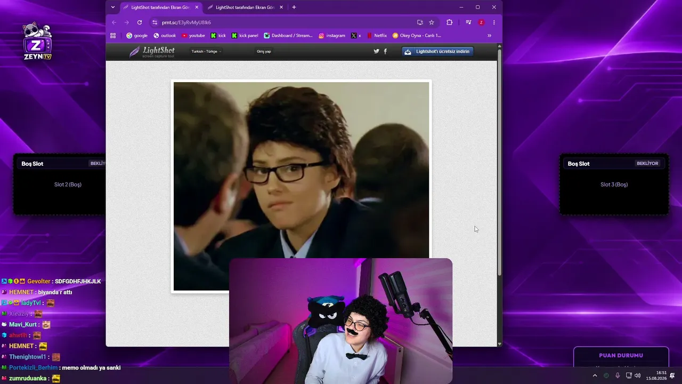Open the media controls icon in Chrome toolbar
682x384 pixels.
coord(468,22)
